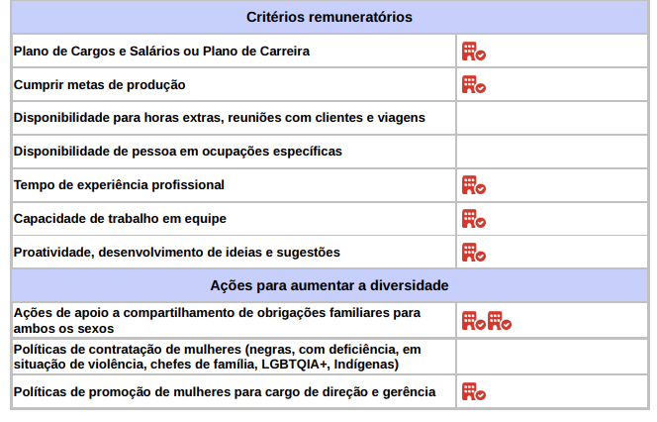Click the Disponibilidade para horas extras row text
Viewport: 657px width, 422px height.
coord(219,118)
